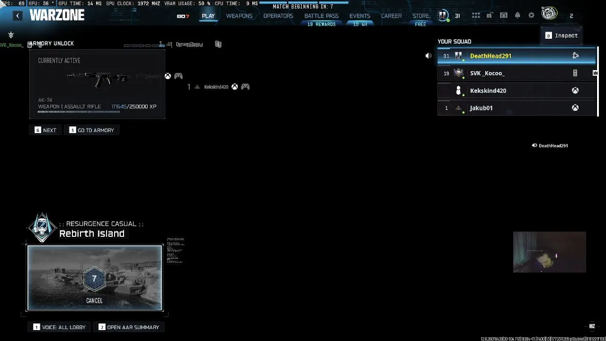
Task: Click the webcam overlay thumbnail
Action: [550, 252]
